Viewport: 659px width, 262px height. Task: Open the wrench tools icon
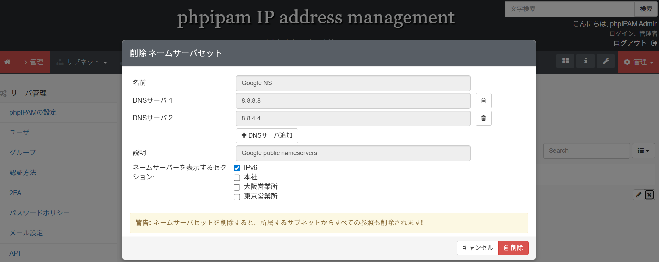tap(606, 61)
